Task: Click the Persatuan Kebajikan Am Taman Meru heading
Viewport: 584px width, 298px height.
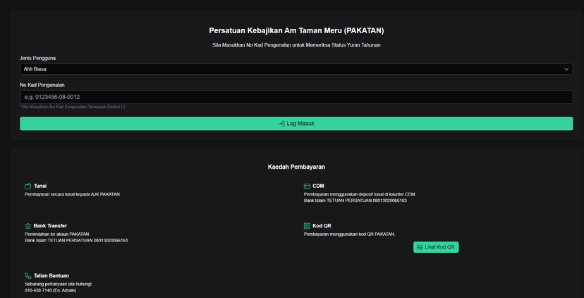Action: pyautogui.click(x=296, y=30)
